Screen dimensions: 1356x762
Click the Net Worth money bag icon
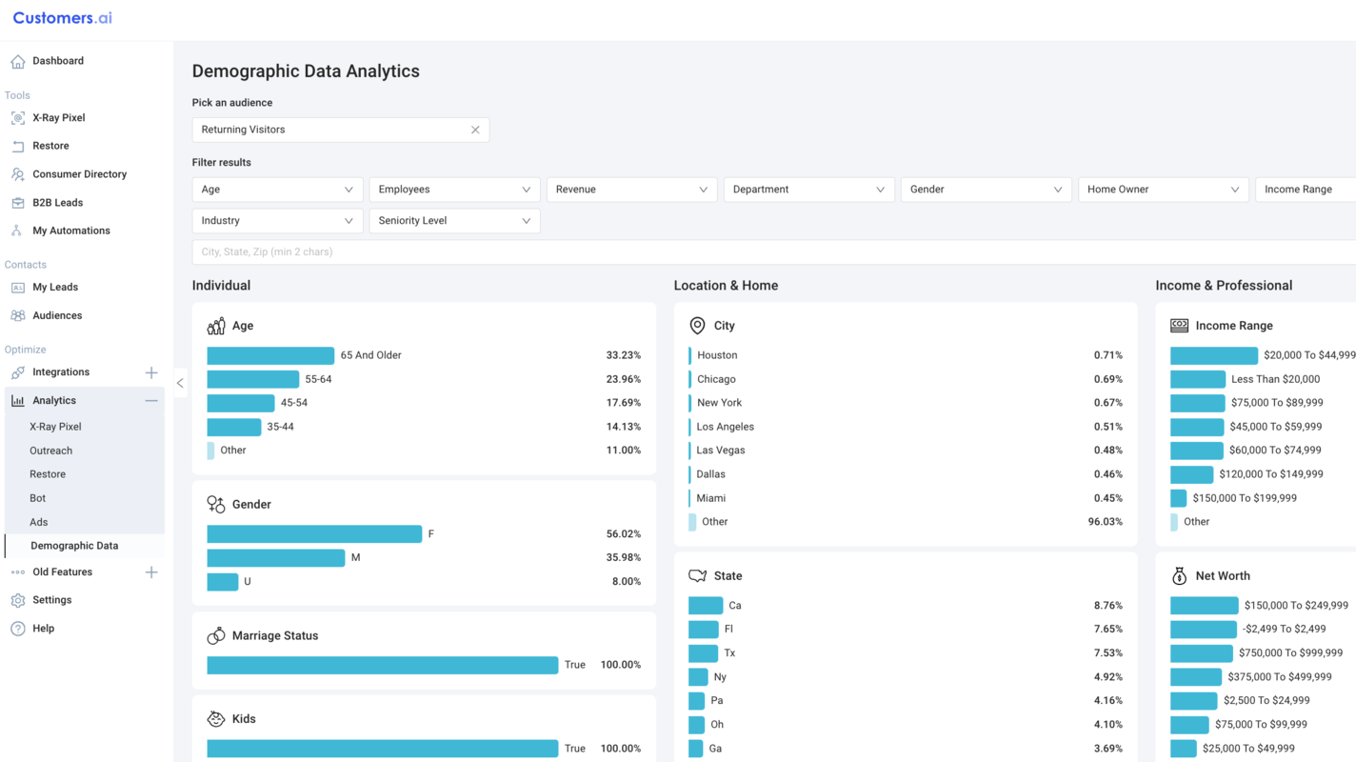point(1178,575)
